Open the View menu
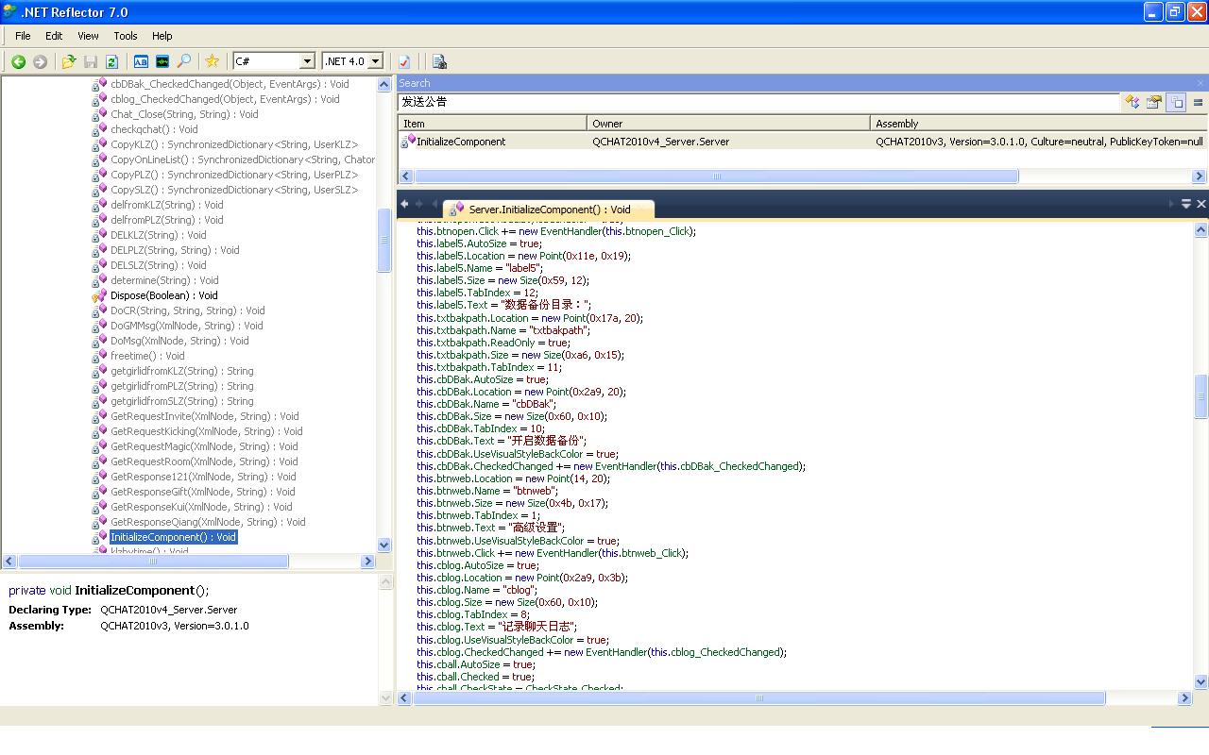The image size is (1209, 755). tap(88, 36)
